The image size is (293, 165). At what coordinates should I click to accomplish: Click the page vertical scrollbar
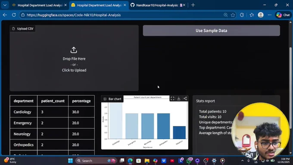click(290, 88)
